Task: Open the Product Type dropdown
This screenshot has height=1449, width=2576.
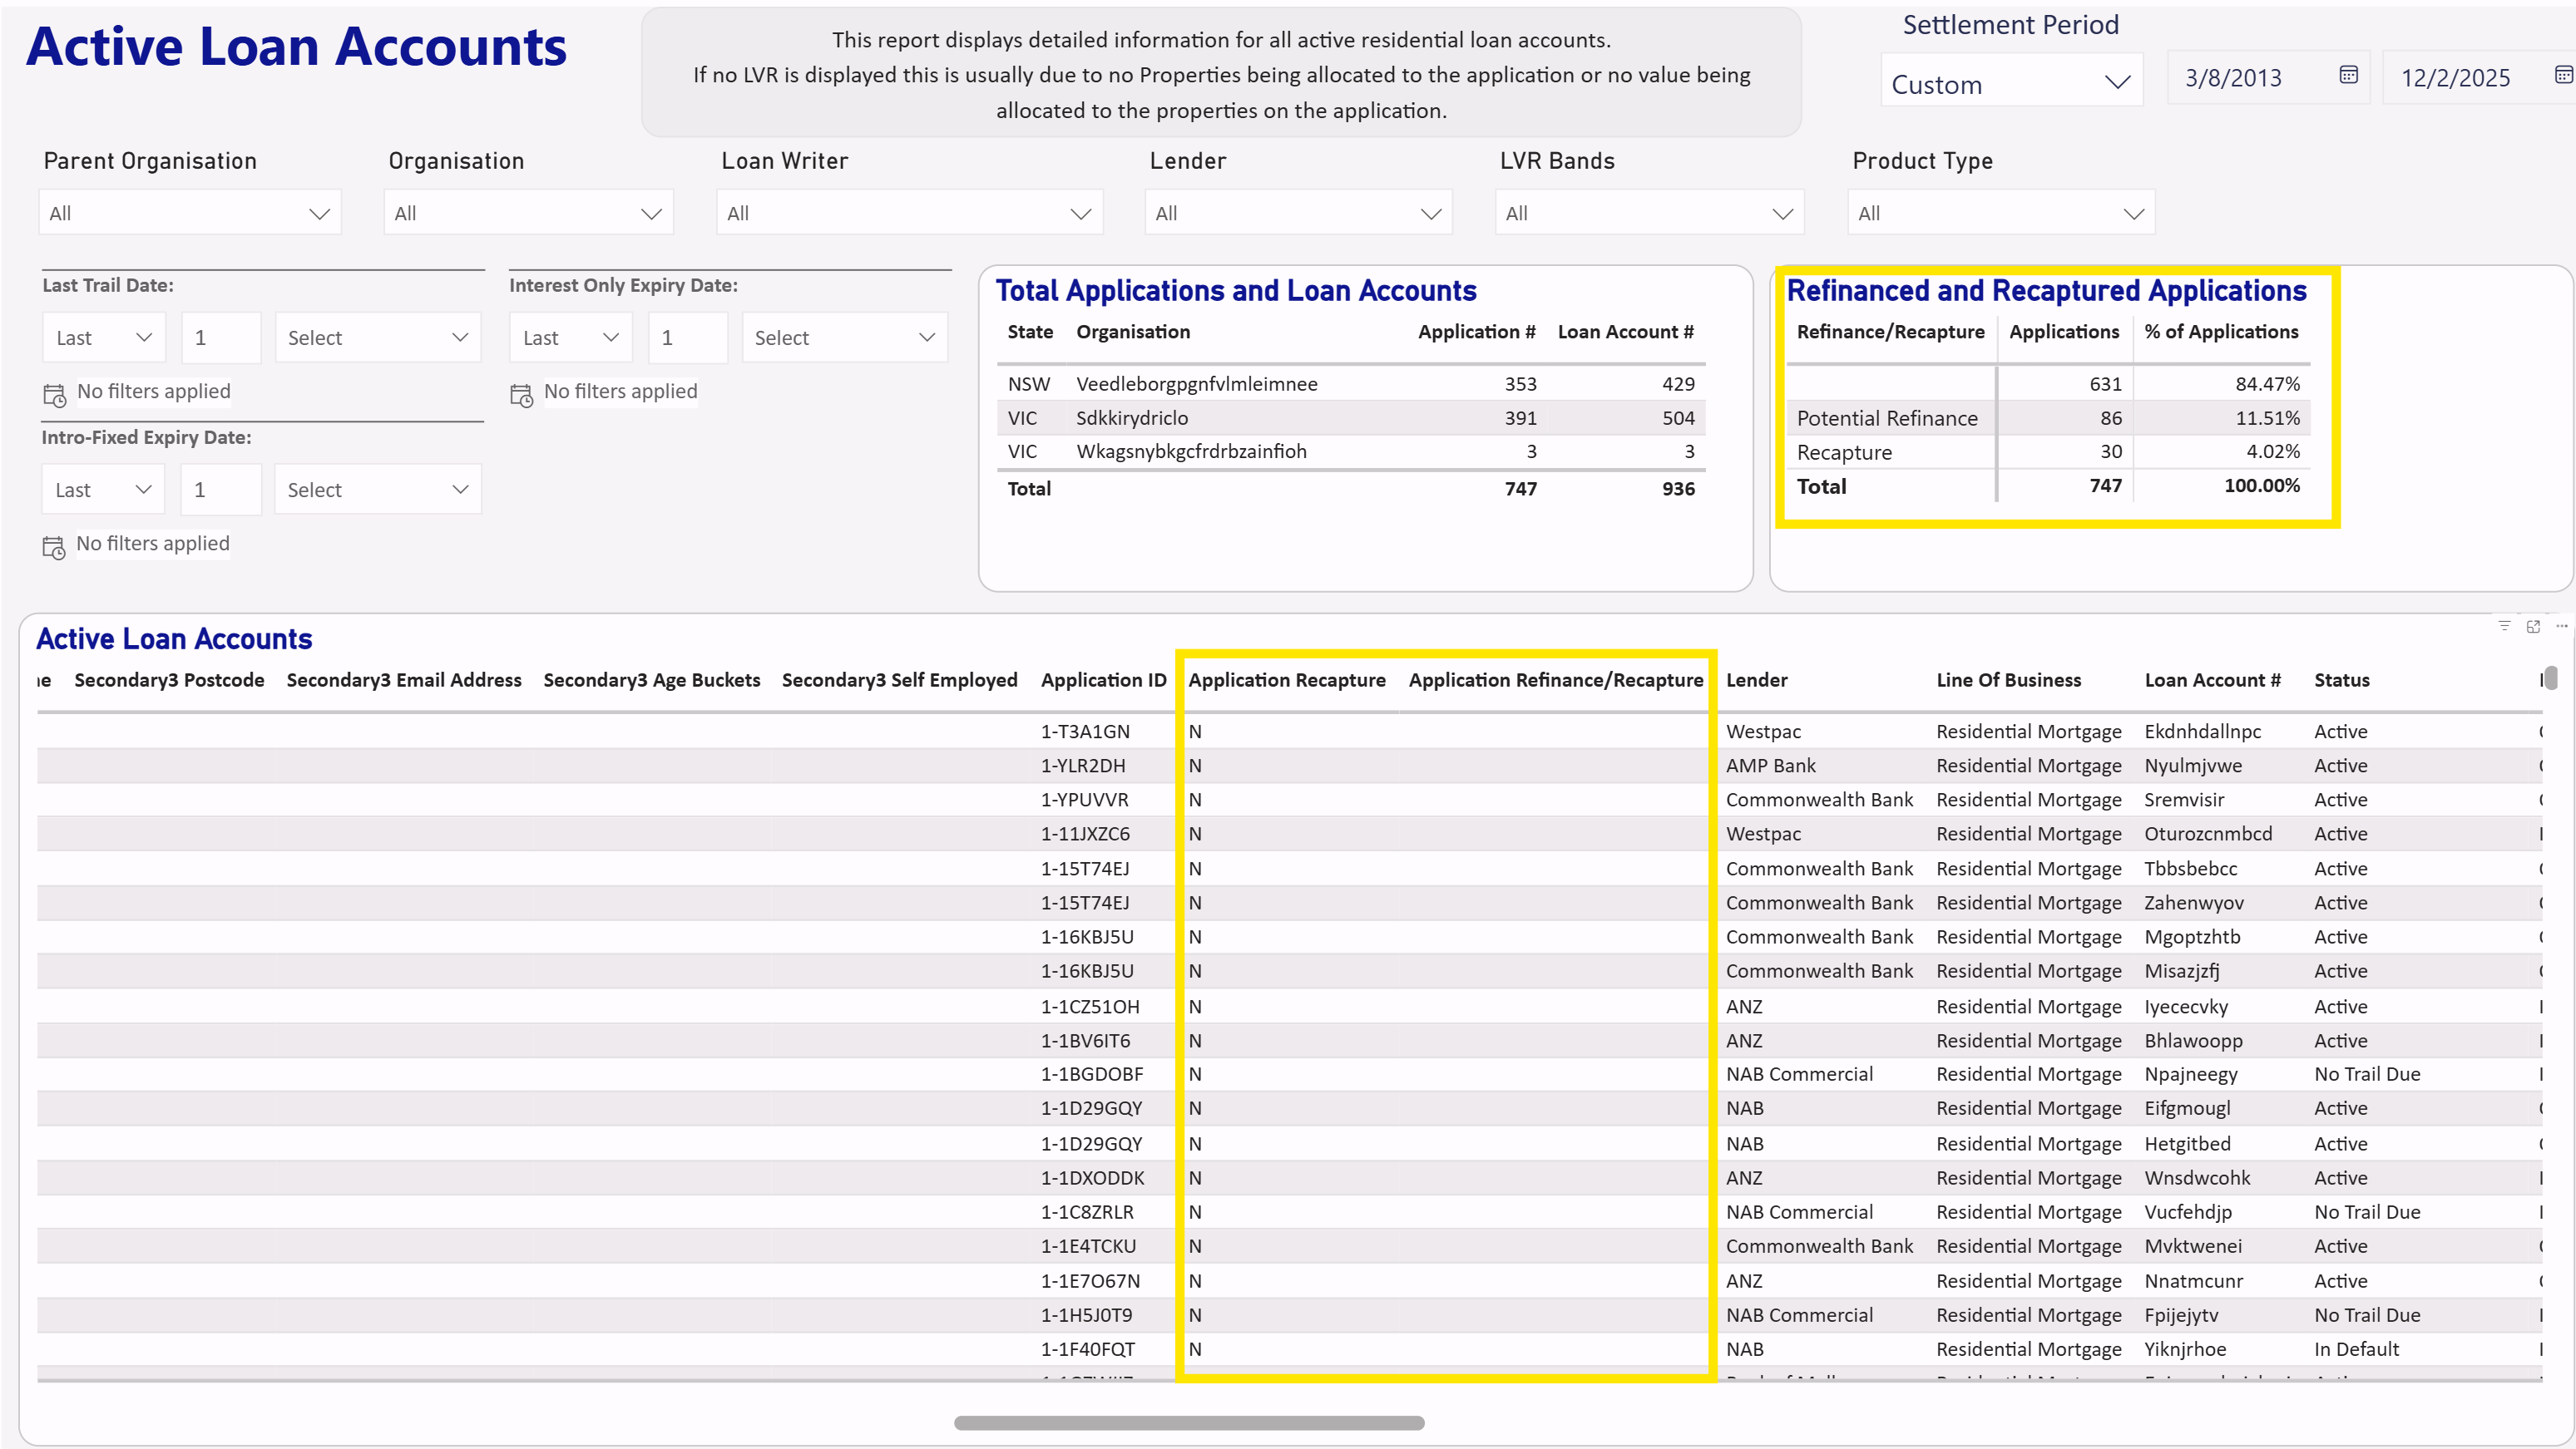Action: click(x=2000, y=213)
